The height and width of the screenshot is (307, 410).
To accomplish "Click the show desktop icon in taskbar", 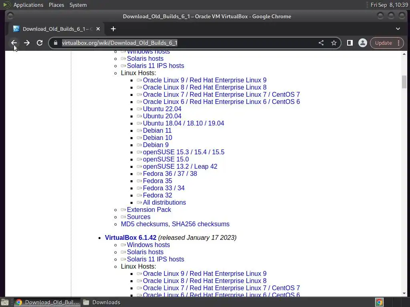I will pyautogui.click(x=5, y=302).
